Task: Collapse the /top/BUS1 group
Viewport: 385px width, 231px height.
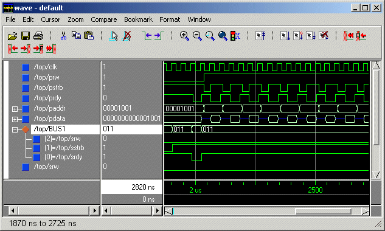Action: [15, 129]
